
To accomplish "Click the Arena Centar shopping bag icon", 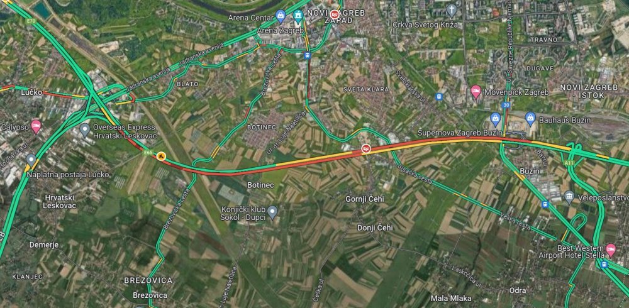I will point(281,16).
